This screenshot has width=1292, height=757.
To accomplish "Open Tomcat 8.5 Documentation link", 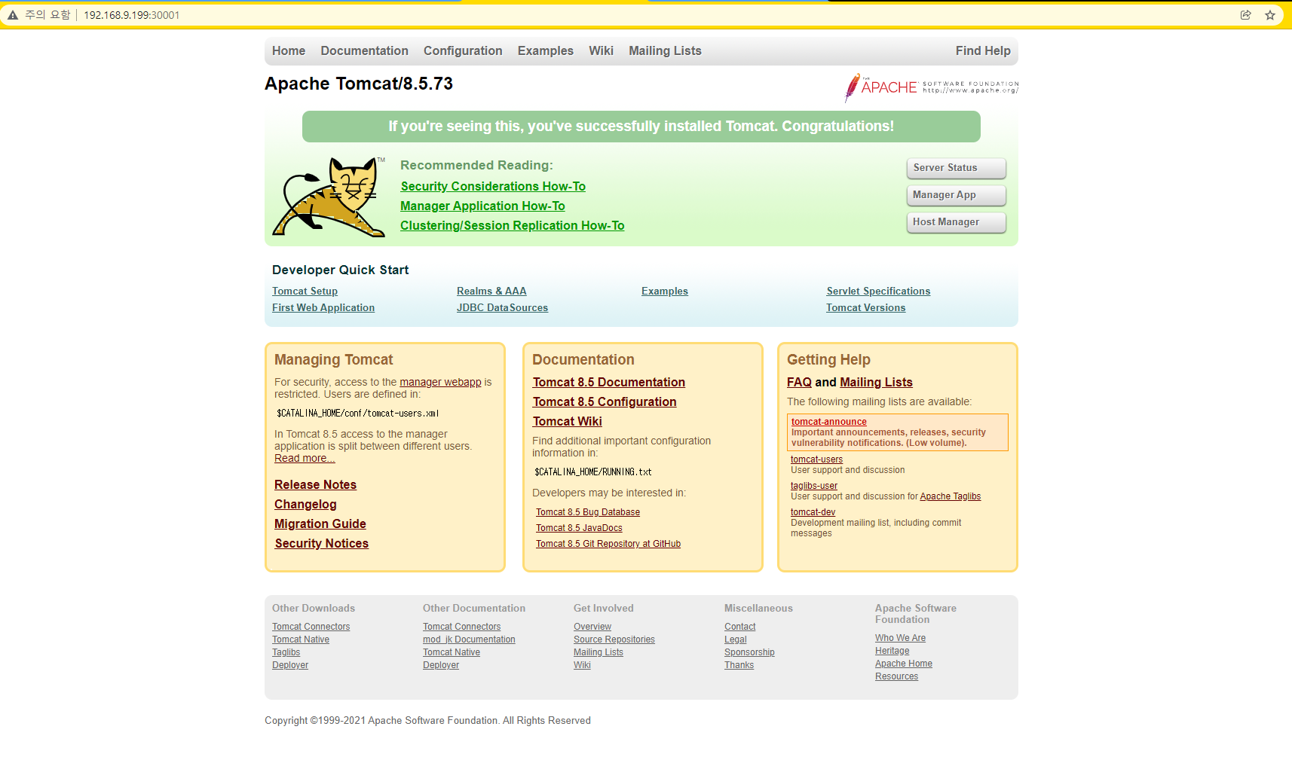I will click(x=609, y=383).
